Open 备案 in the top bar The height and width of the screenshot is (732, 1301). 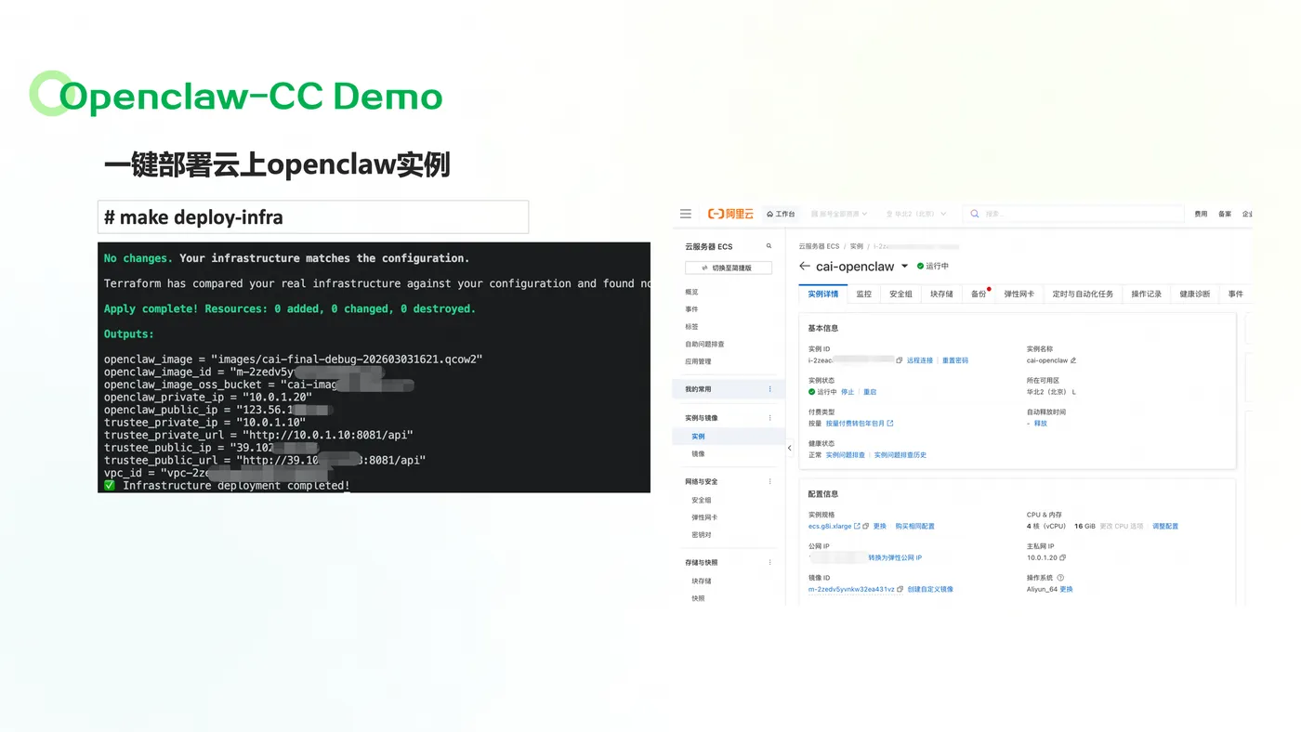[1225, 214]
